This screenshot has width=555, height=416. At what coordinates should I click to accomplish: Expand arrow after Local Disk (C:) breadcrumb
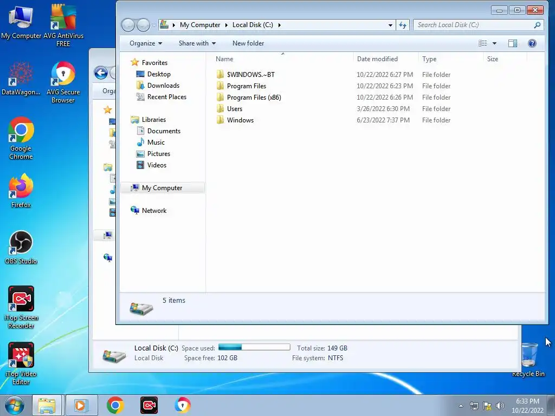280,25
